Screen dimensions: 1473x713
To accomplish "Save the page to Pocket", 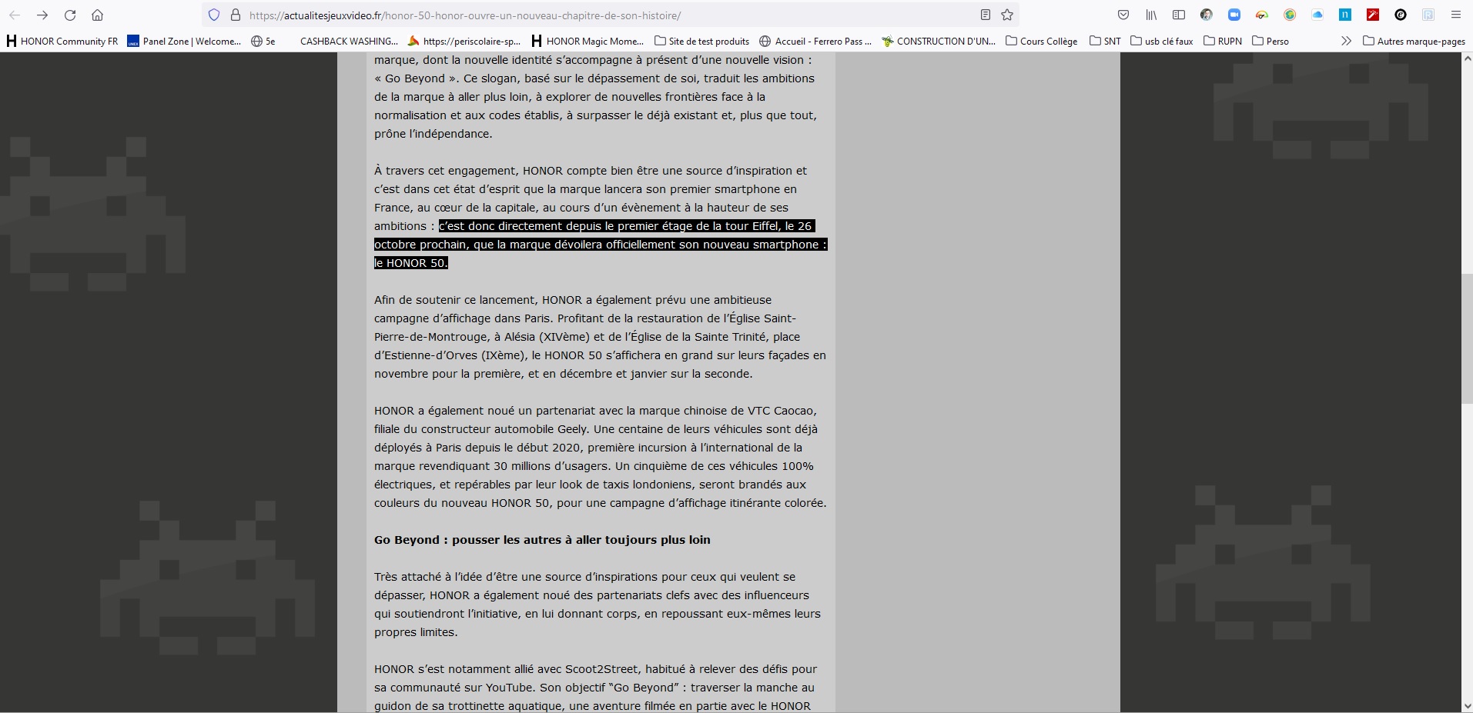I will pos(1123,15).
